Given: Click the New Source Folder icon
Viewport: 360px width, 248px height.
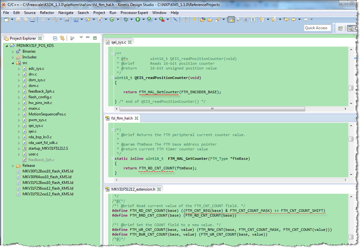Looking at the screenshot, I should (88, 19).
